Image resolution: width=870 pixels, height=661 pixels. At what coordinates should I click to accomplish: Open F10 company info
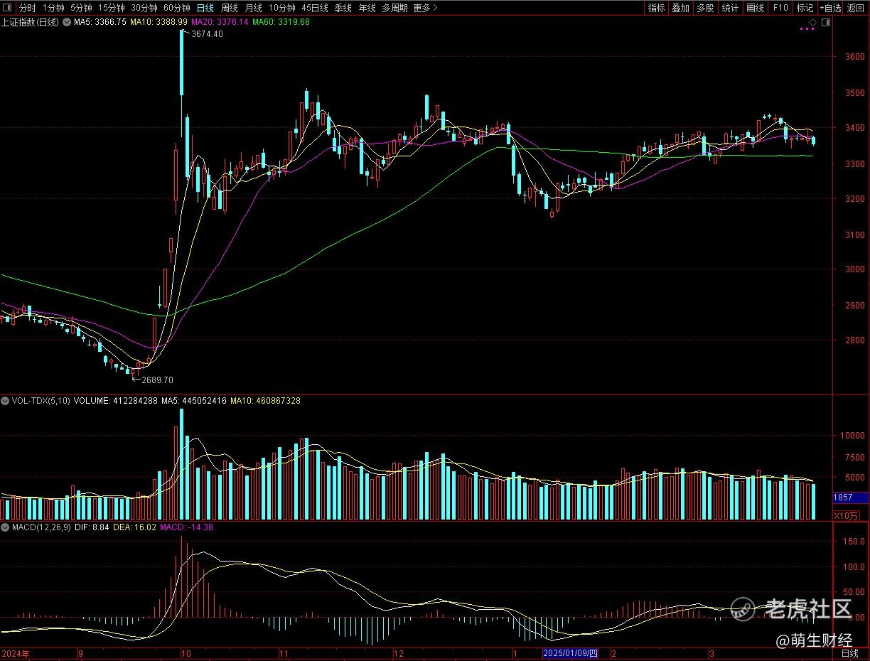[780, 8]
